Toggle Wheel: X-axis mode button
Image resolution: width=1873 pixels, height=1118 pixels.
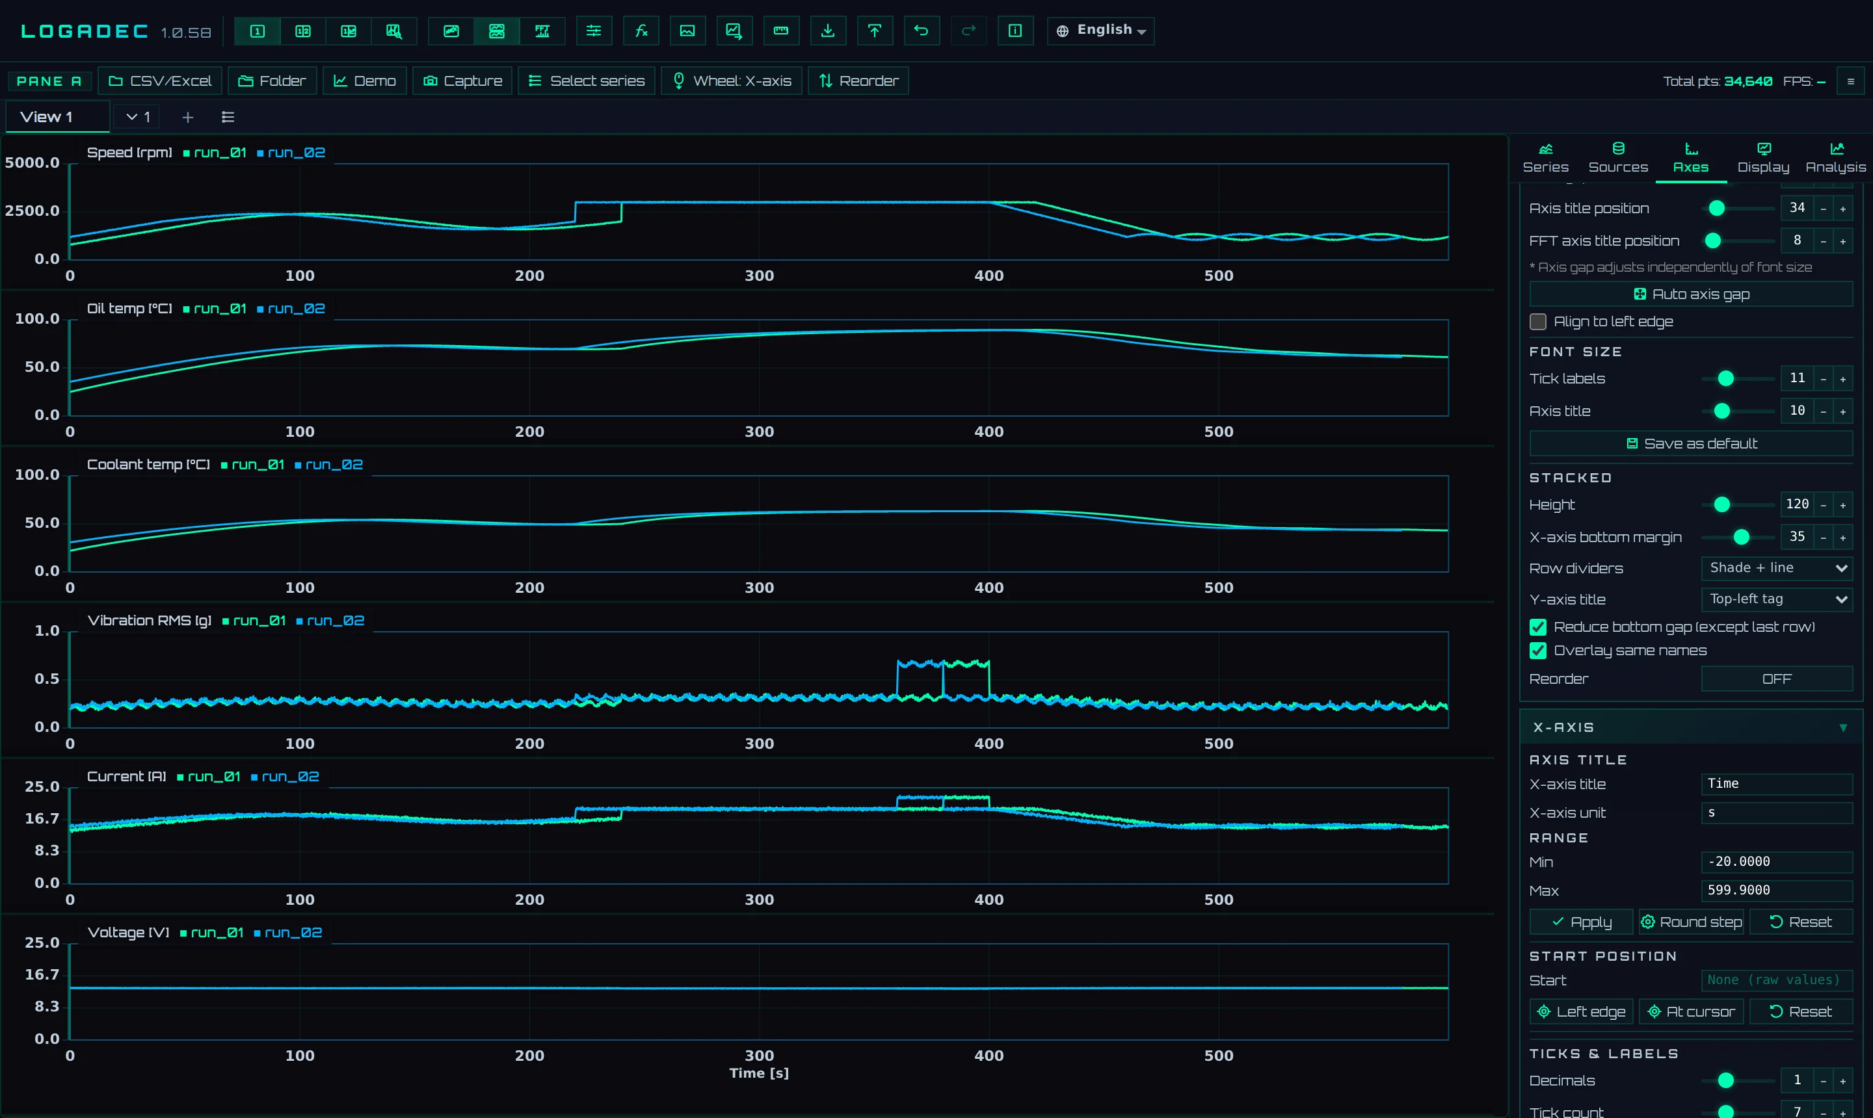[x=731, y=81]
